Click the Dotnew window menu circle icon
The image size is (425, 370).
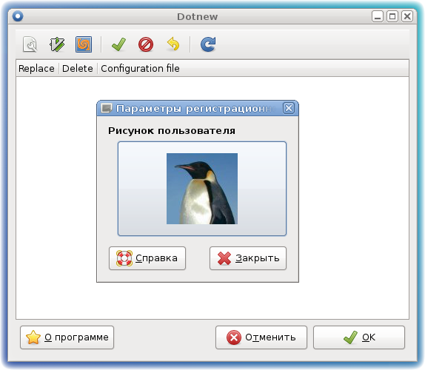pos(18,16)
